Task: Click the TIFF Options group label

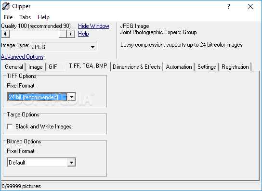Action: (x=22, y=76)
